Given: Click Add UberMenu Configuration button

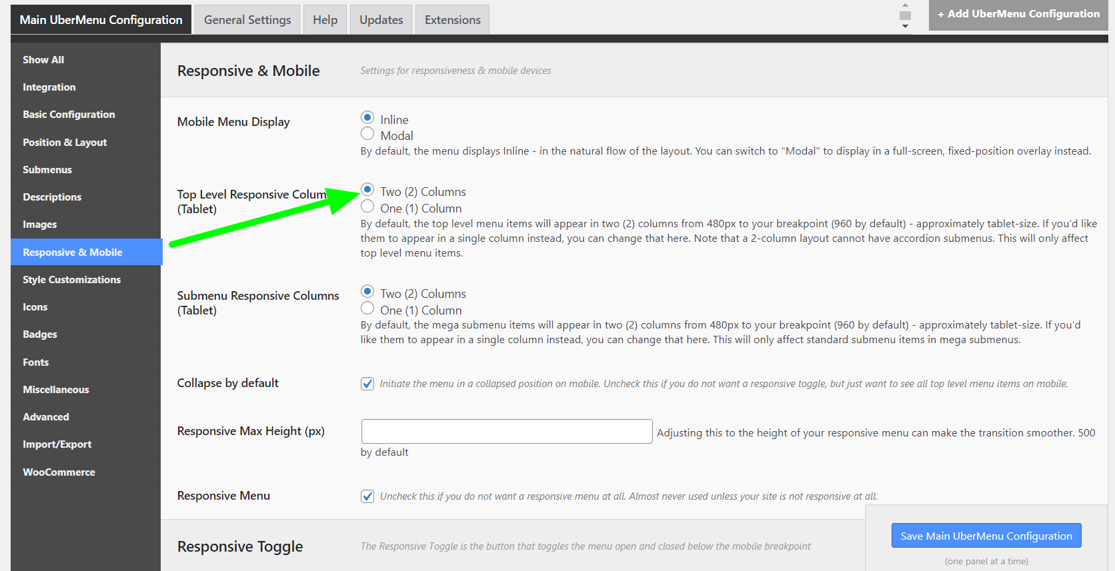Looking at the screenshot, I should pos(1018,14).
